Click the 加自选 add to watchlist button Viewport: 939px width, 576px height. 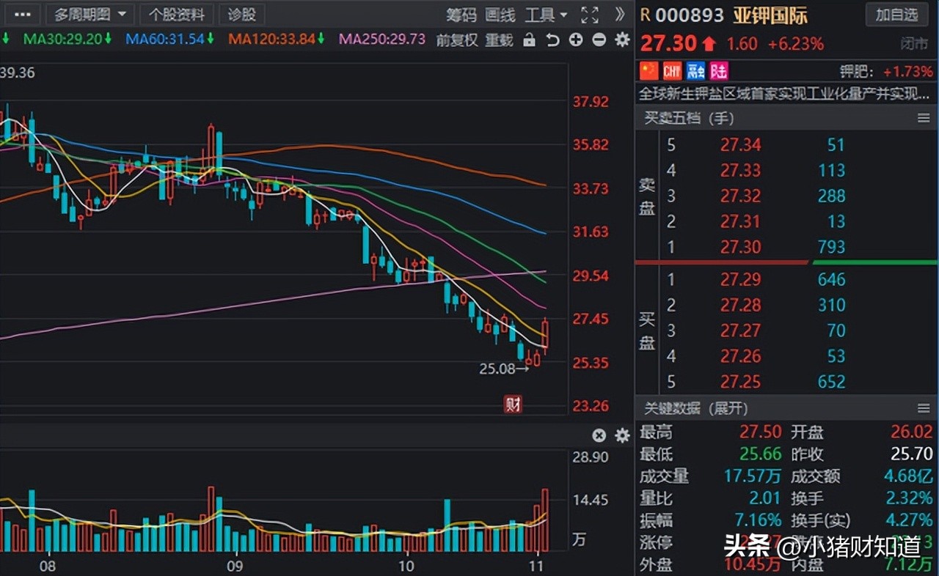[x=896, y=15]
